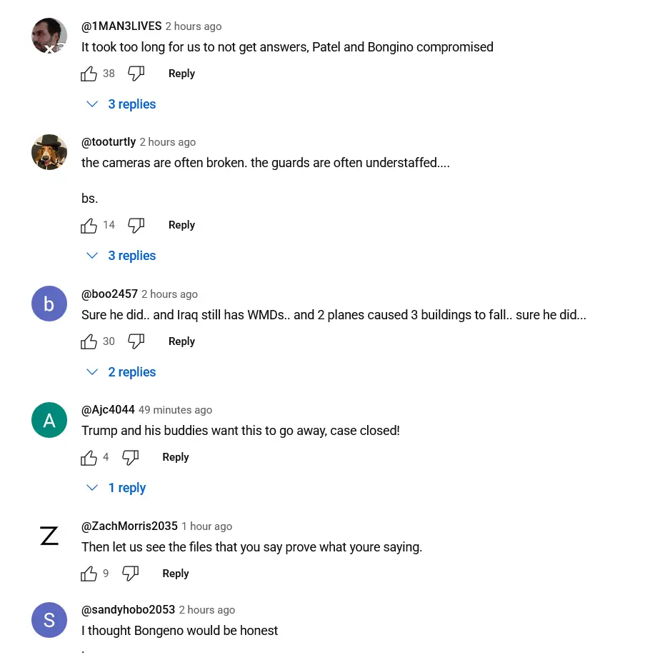Thumbs up @boo2457's comment

(89, 342)
